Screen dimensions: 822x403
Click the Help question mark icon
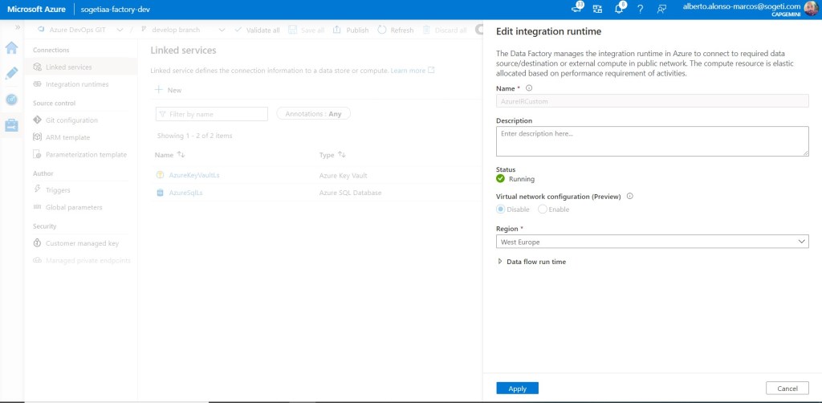coord(640,9)
